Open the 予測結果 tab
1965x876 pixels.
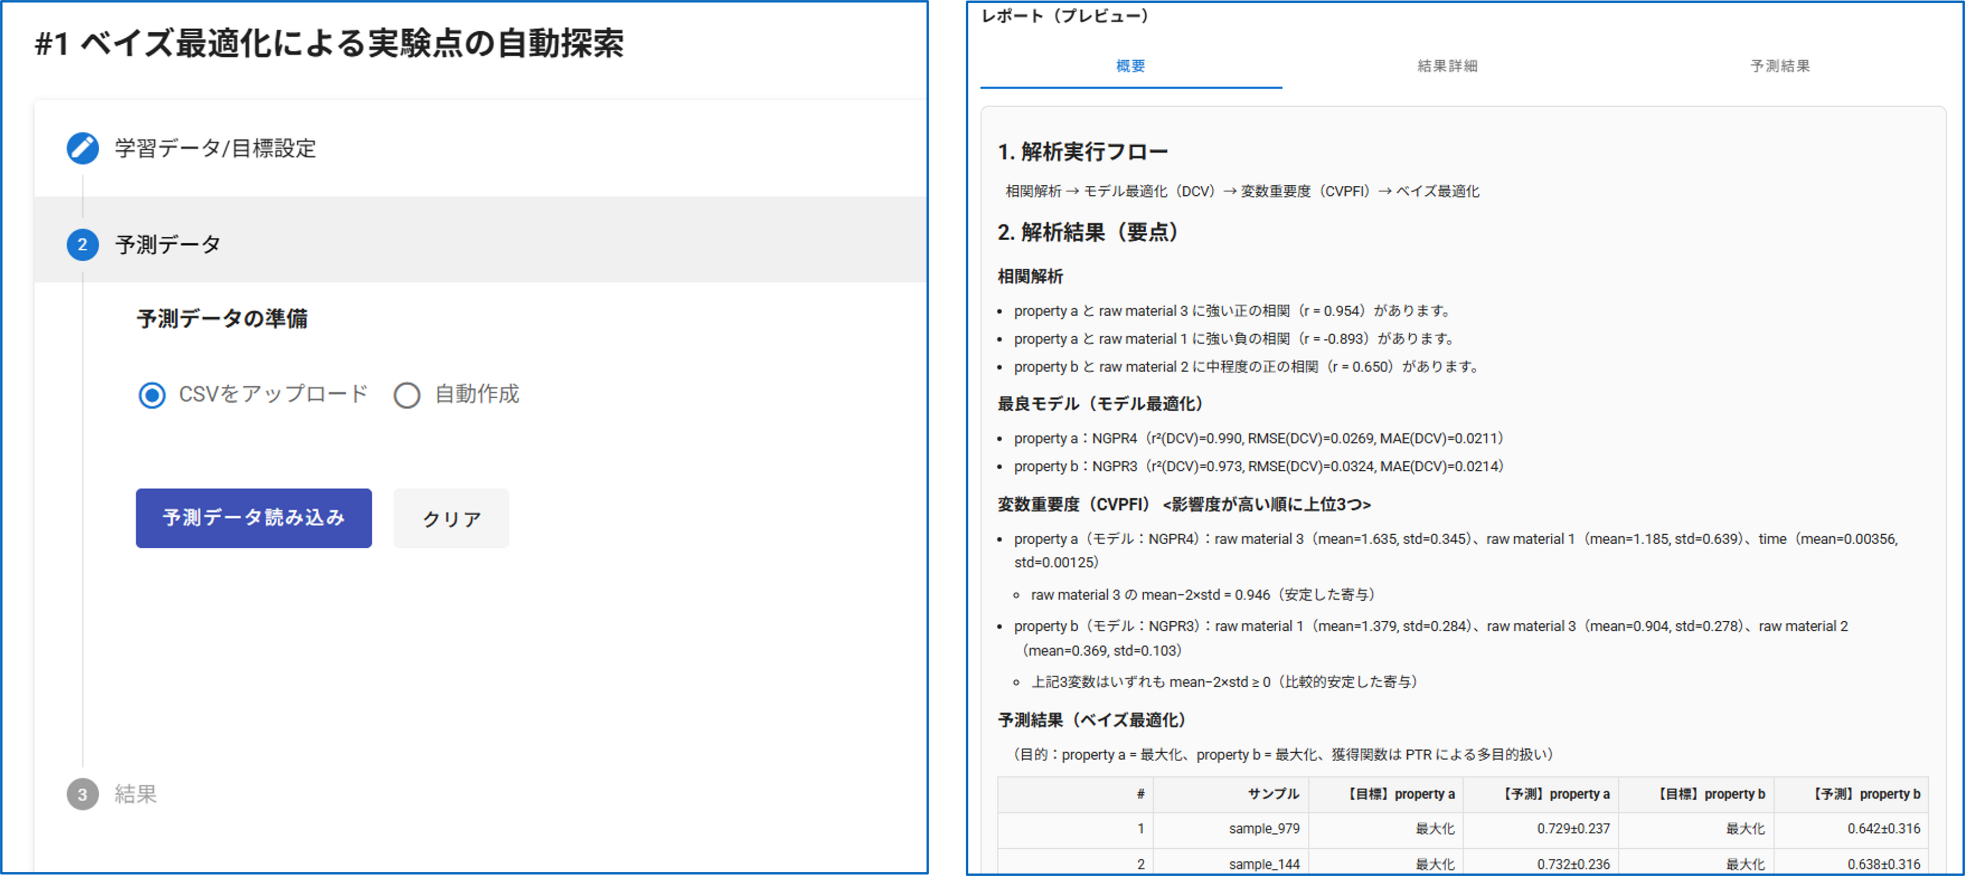[x=1779, y=66]
